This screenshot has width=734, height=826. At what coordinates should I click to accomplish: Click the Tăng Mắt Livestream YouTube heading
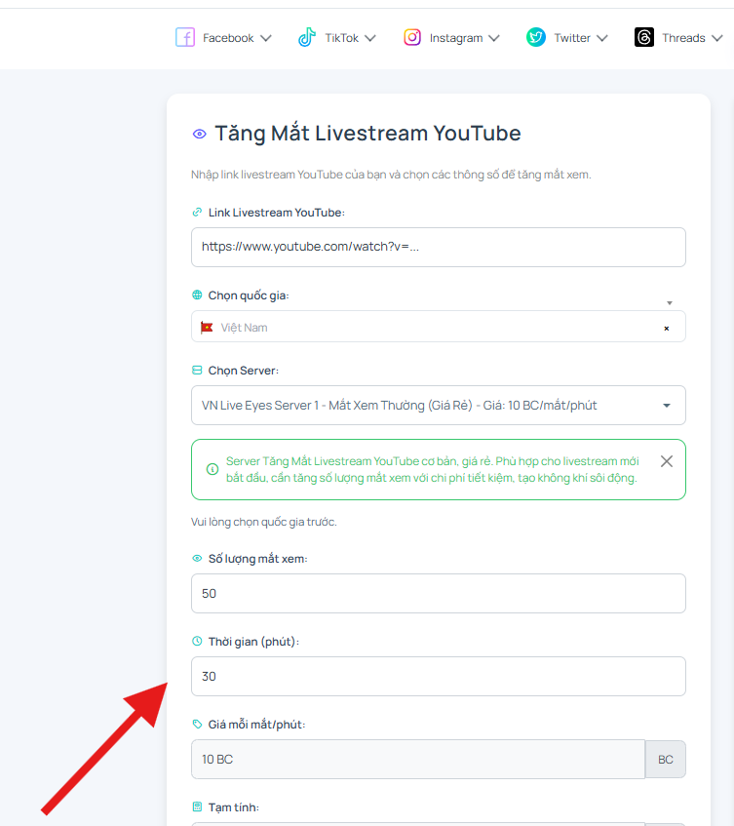click(367, 134)
